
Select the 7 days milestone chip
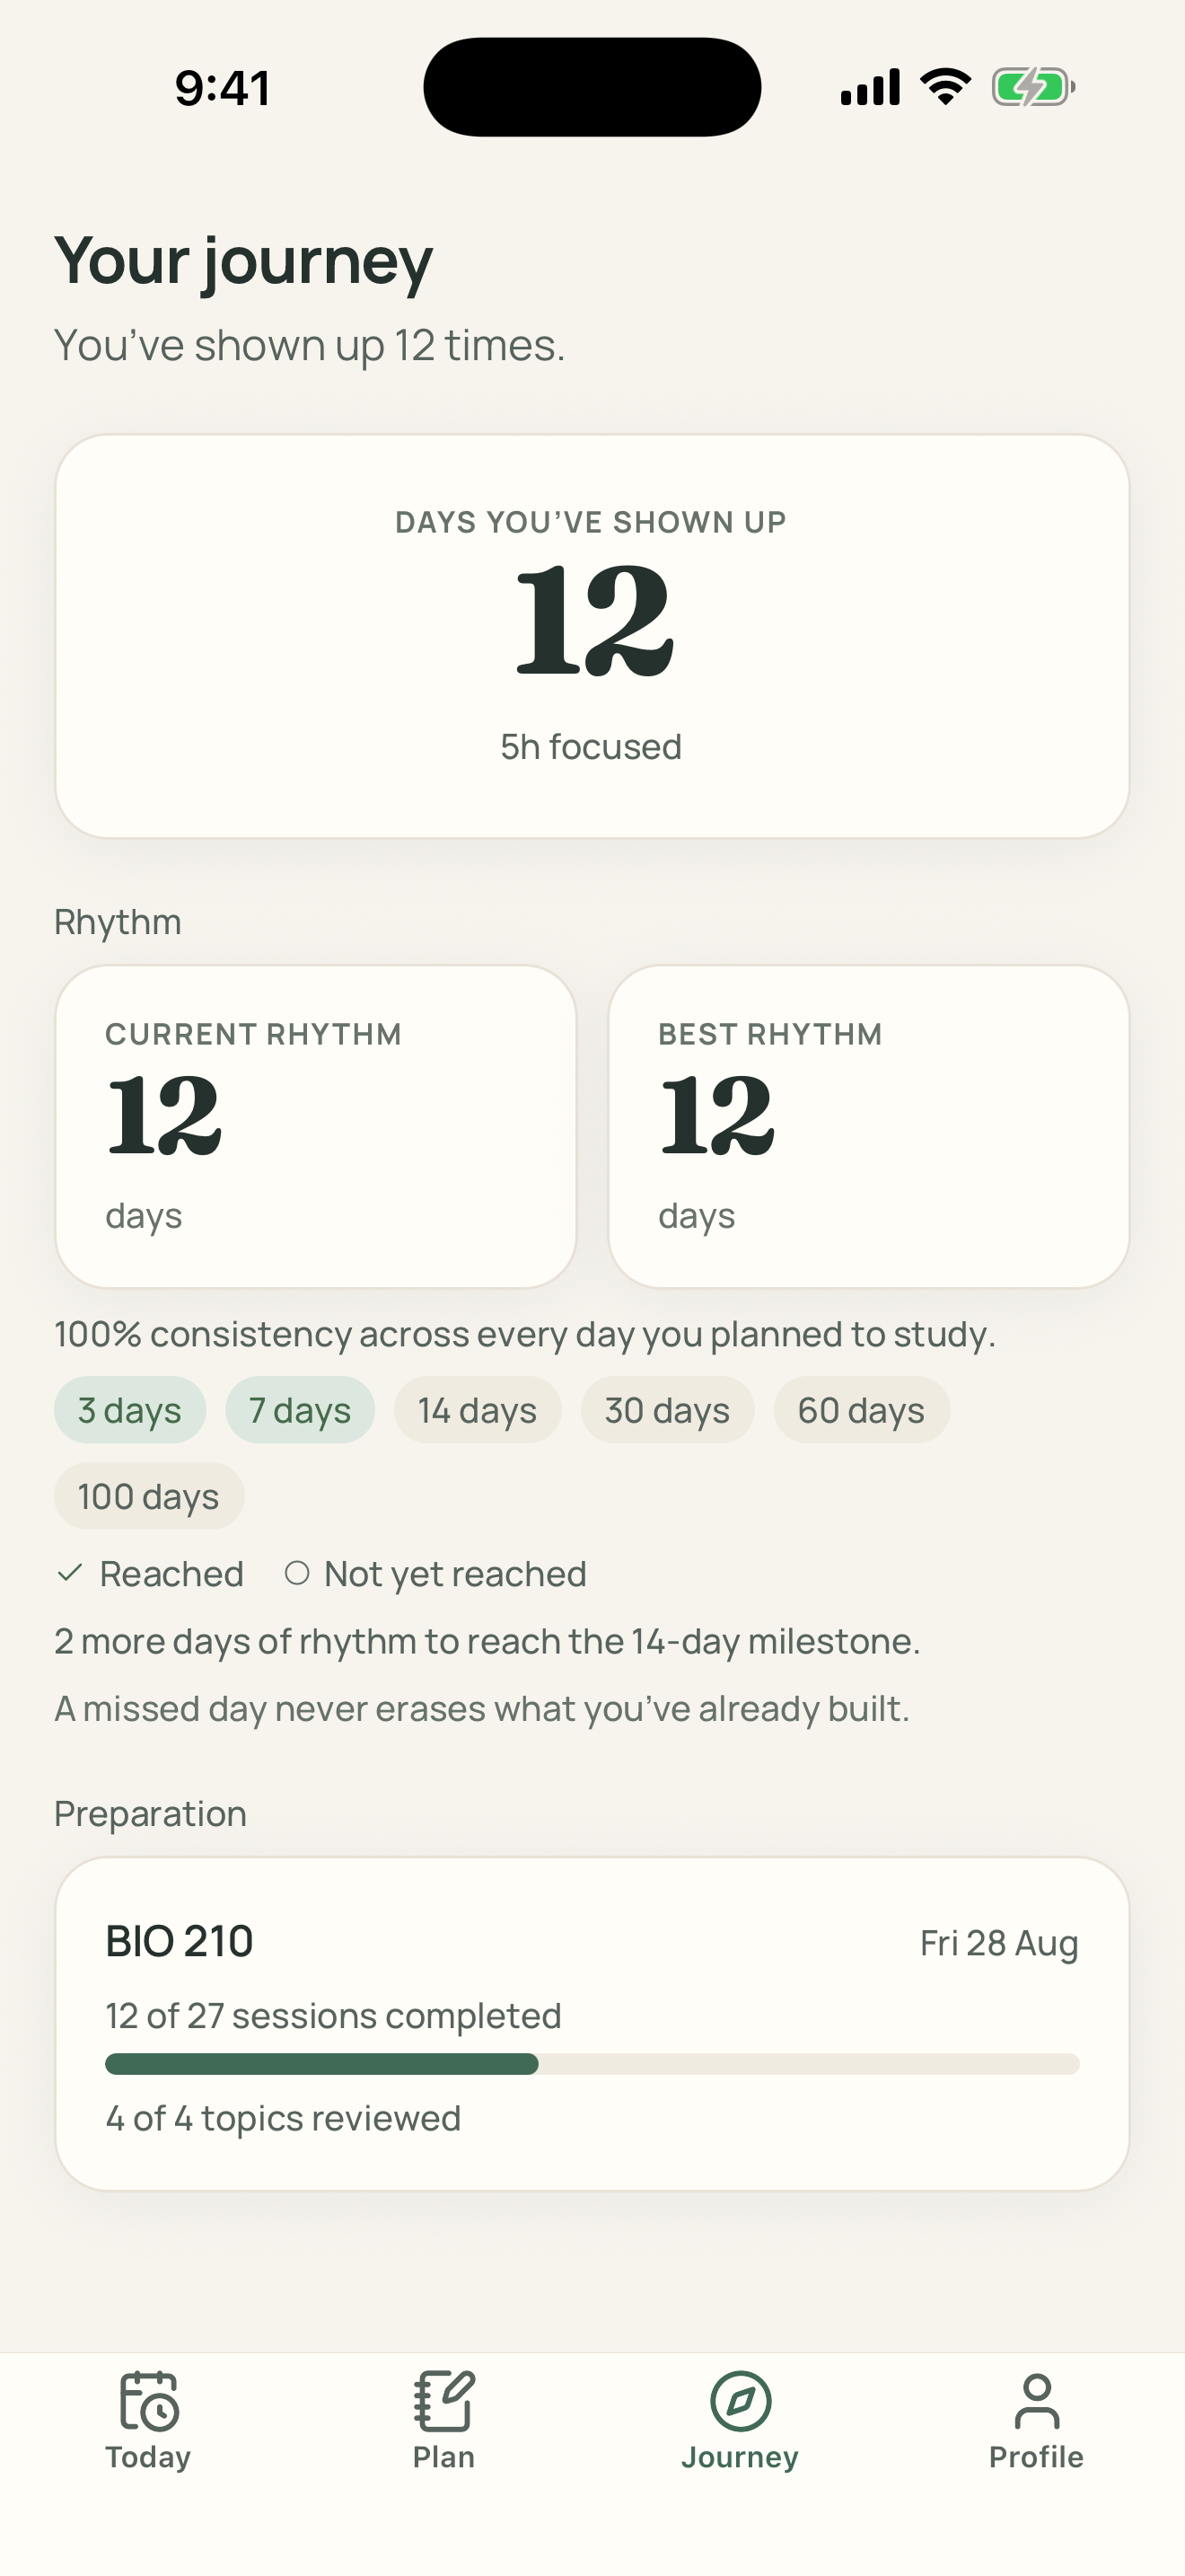[300, 1410]
